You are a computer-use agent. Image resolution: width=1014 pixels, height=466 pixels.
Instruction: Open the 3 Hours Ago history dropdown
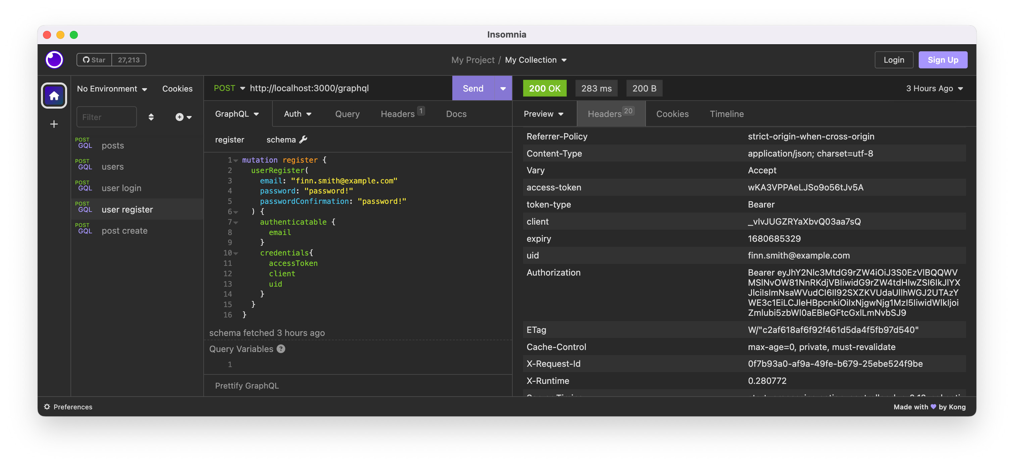point(934,88)
